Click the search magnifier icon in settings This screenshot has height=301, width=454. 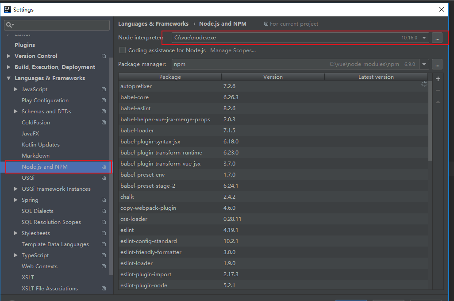10,25
